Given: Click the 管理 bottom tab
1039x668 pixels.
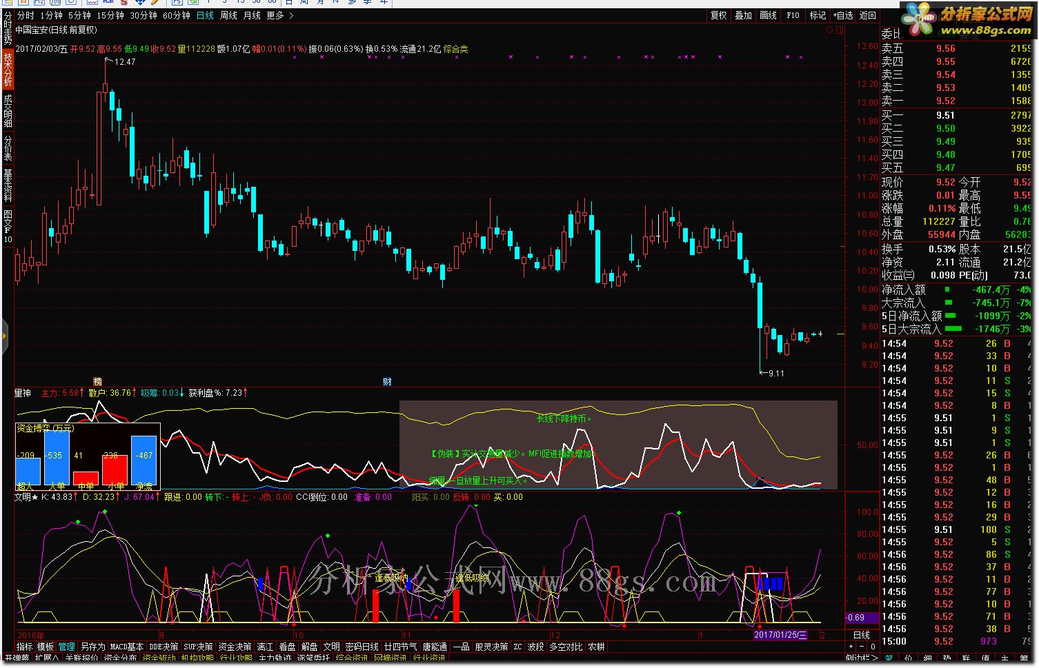Looking at the screenshot, I should [x=66, y=647].
